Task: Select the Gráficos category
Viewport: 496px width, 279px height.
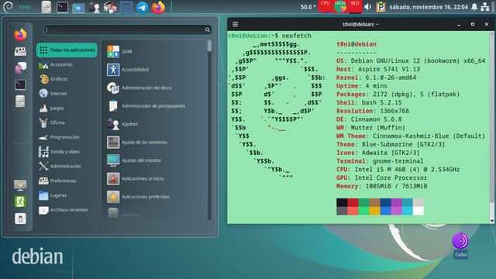Action: (x=67, y=79)
